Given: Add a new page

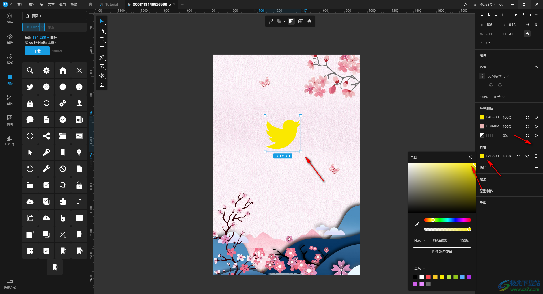Looking at the screenshot, I should (82, 16).
